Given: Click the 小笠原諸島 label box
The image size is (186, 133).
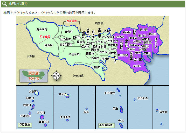Looking at the screenshot, I should pos(106,125).
